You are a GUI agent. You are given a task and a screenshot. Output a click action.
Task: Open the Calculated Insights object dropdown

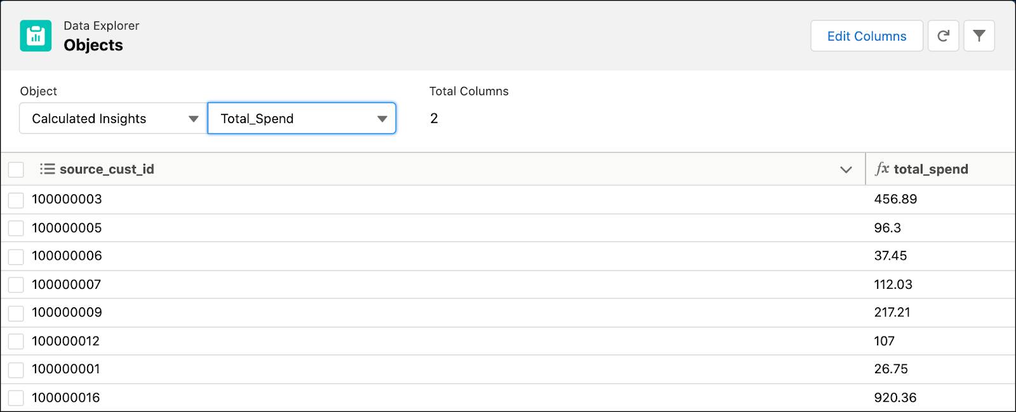tap(113, 119)
